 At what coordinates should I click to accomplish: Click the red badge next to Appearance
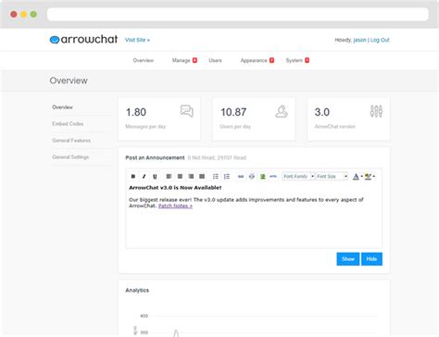[x=271, y=60]
